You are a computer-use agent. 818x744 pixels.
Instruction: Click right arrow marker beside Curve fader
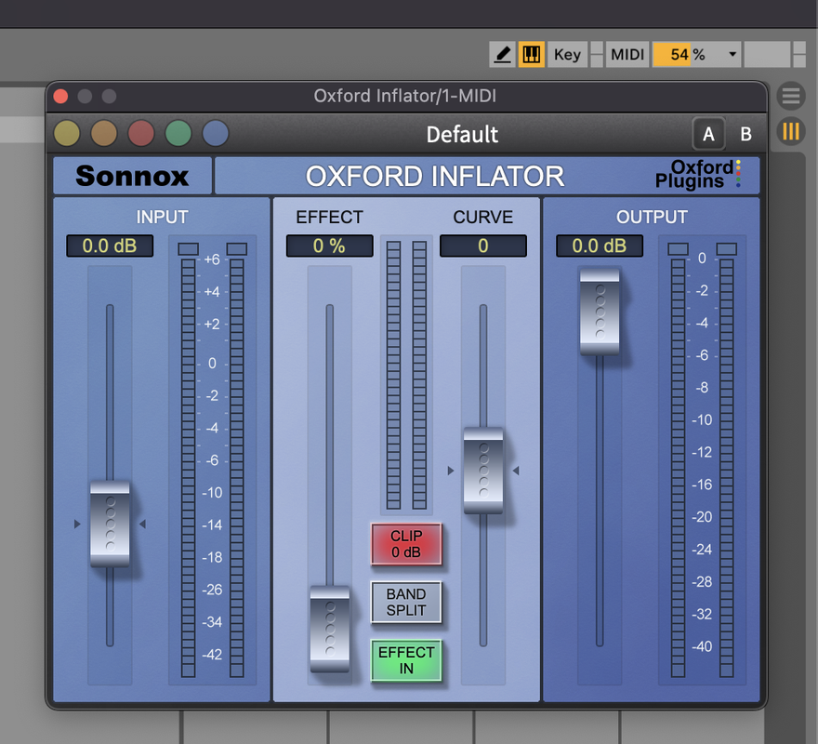click(516, 471)
